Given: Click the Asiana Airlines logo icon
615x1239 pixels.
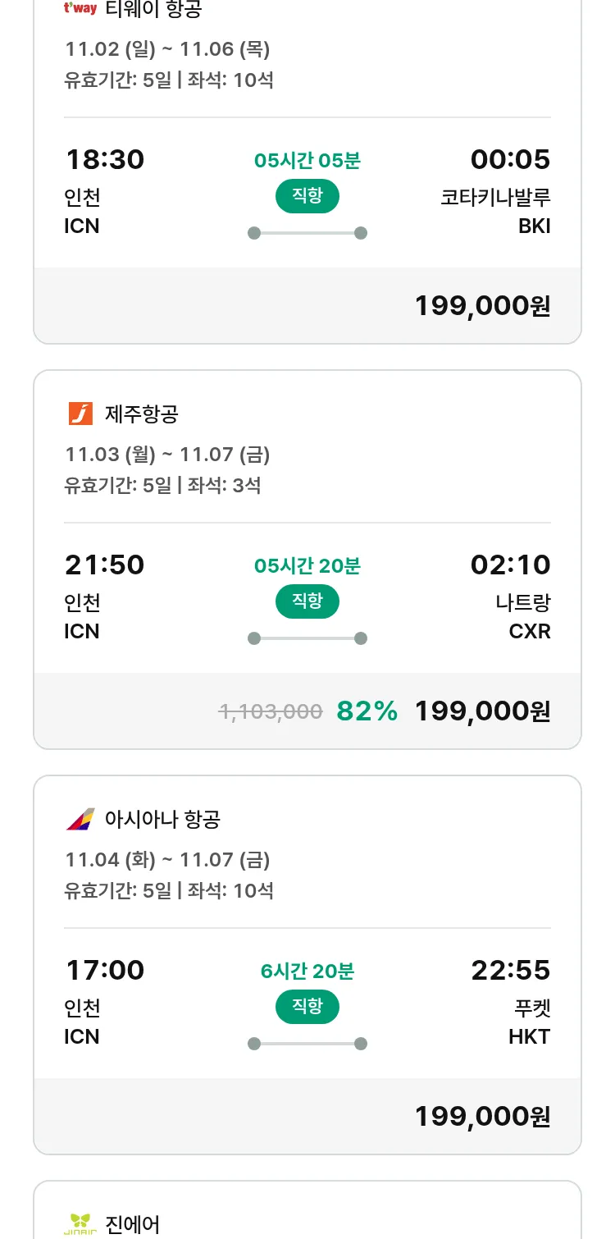Looking at the screenshot, I should pos(80,819).
